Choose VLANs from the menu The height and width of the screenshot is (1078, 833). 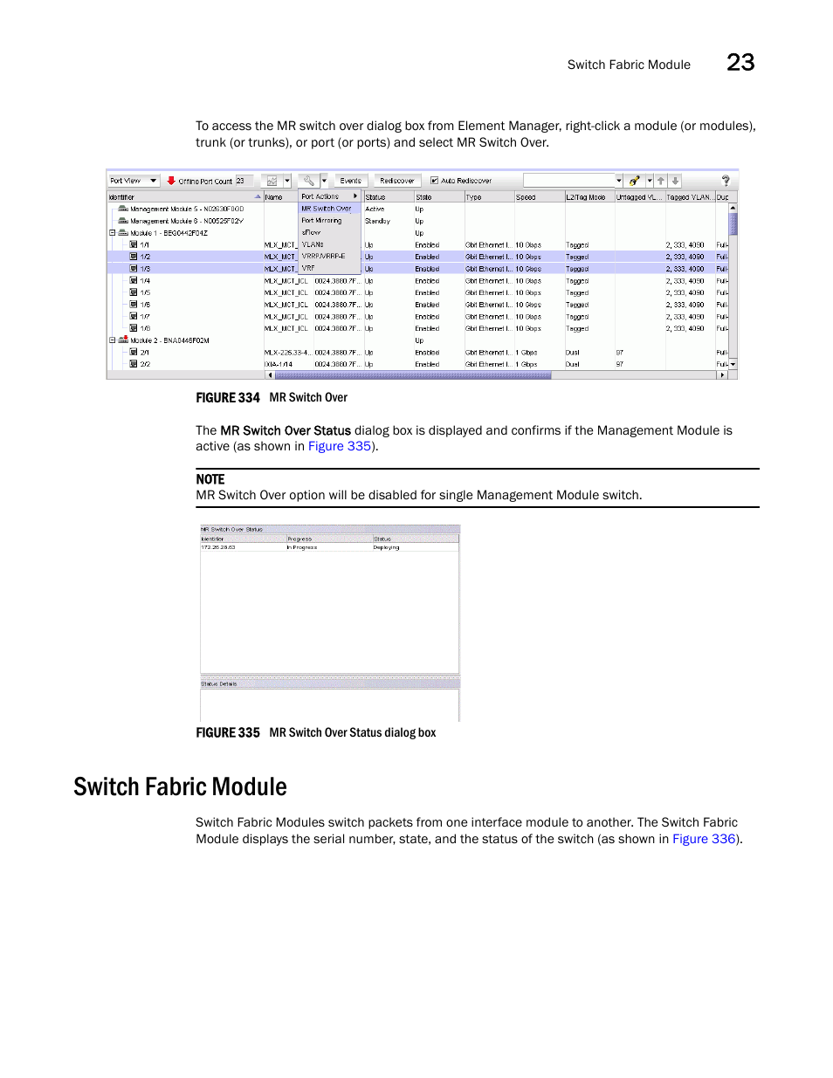(x=329, y=244)
